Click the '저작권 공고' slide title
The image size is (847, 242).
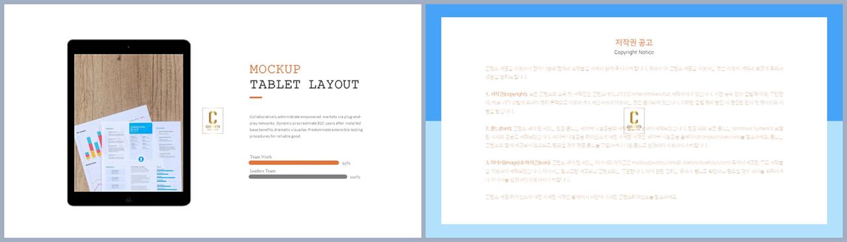634,43
